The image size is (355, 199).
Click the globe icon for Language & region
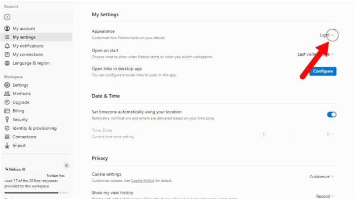[7, 63]
